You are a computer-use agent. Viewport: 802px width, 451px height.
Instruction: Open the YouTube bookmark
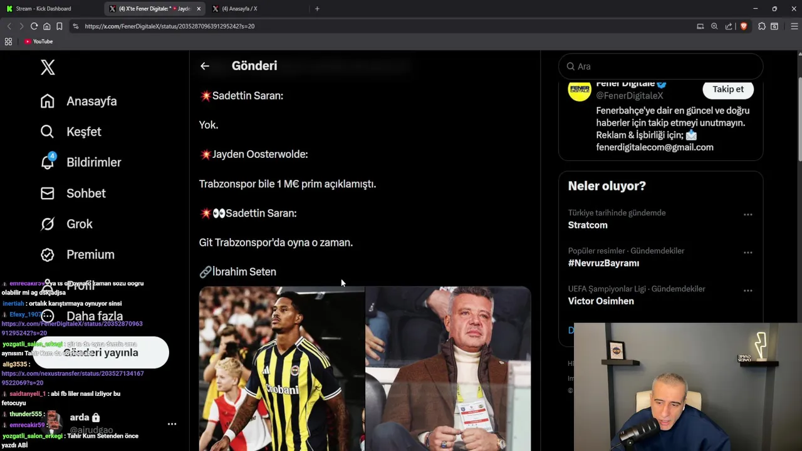coord(38,41)
